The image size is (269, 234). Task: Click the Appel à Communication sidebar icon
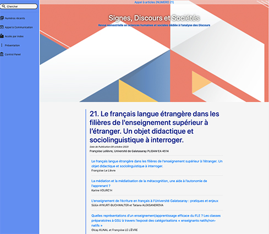coord(2,27)
